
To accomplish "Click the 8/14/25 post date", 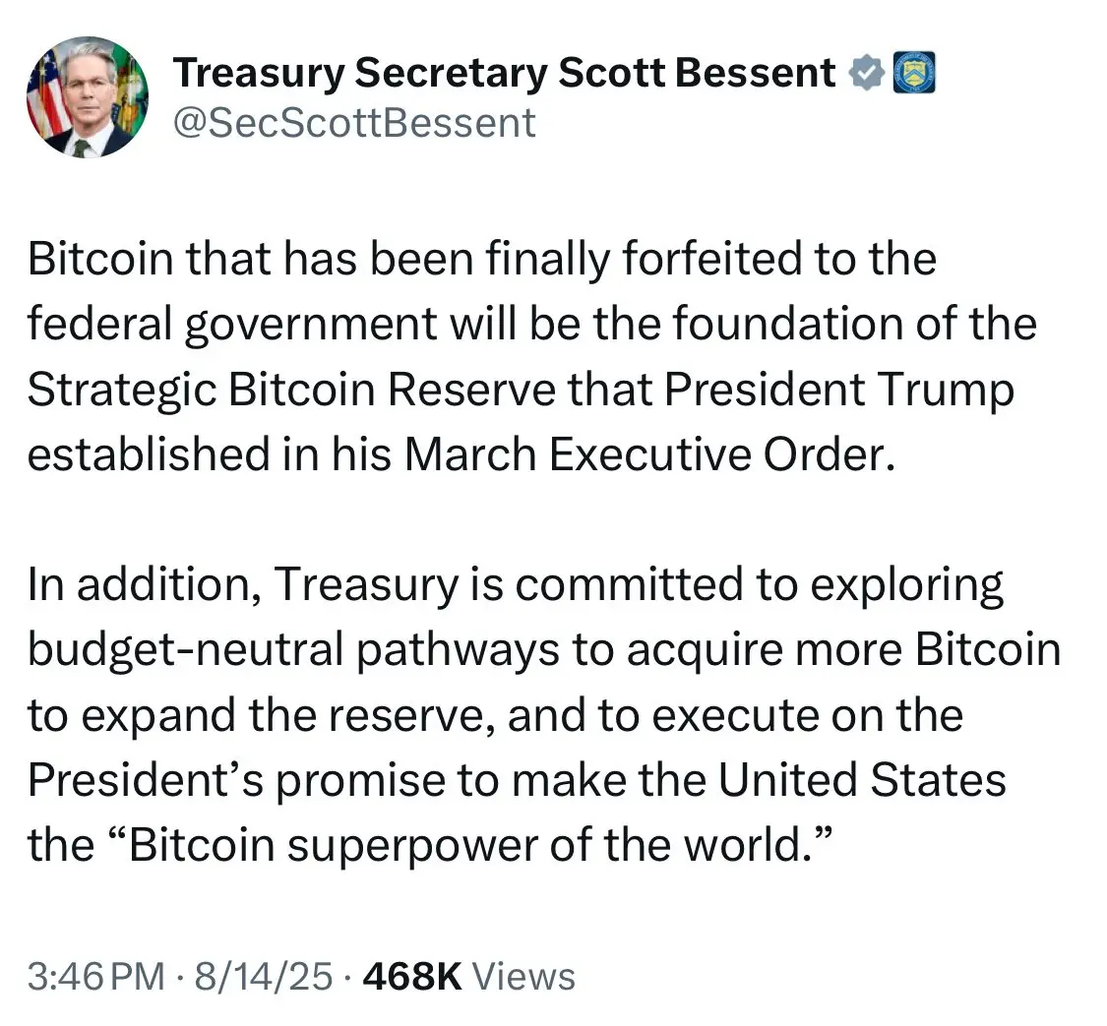I will [264, 977].
